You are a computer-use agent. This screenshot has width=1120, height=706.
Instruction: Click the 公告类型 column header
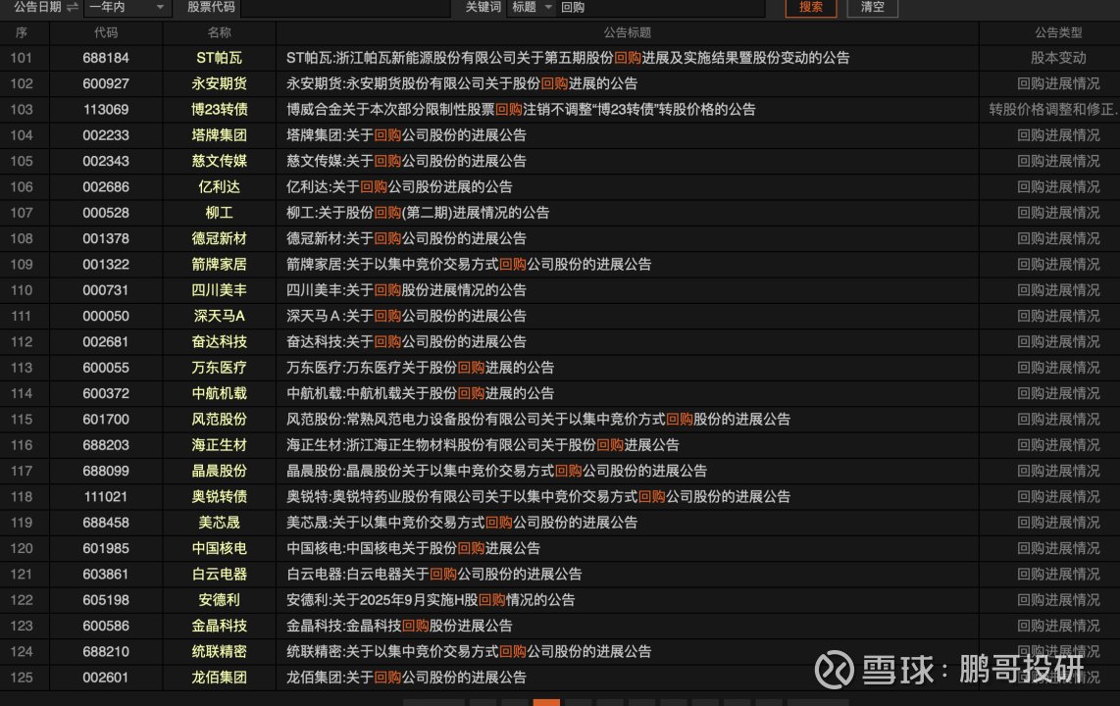pyautogui.click(x=1058, y=32)
